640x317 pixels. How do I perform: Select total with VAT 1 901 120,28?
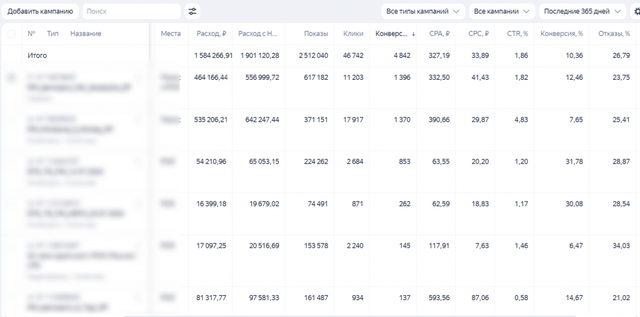260,56
